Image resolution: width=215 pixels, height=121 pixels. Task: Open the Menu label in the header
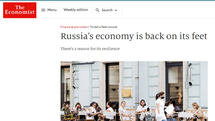(52, 10)
